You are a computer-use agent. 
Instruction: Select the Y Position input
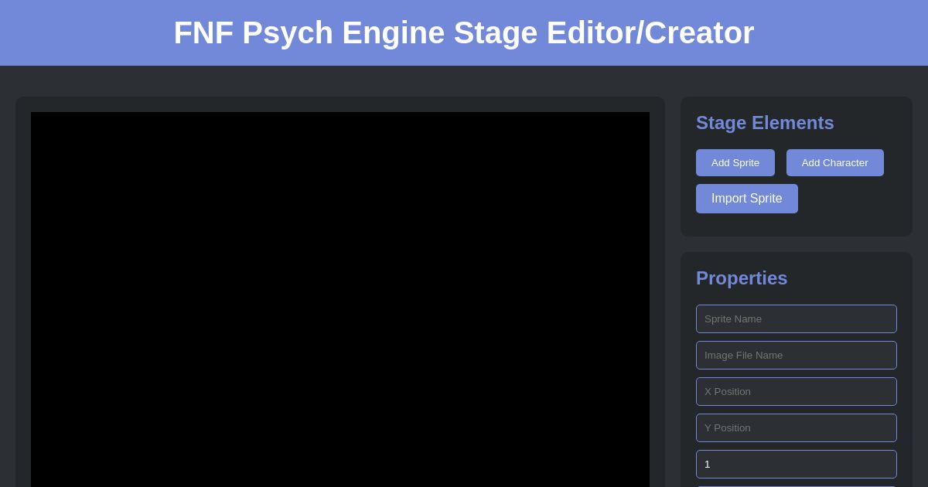pos(796,427)
